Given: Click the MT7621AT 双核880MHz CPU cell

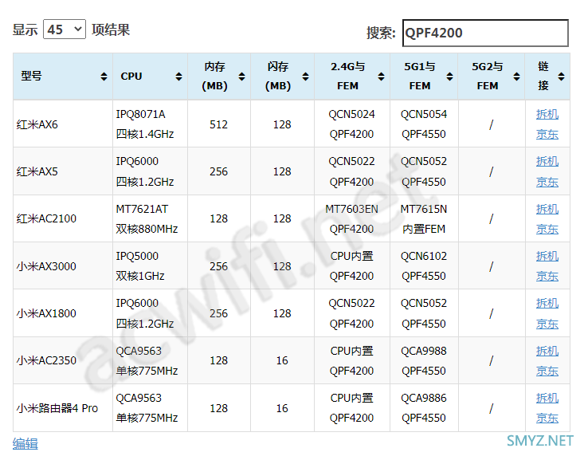Looking at the screenshot, I should point(150,218).
